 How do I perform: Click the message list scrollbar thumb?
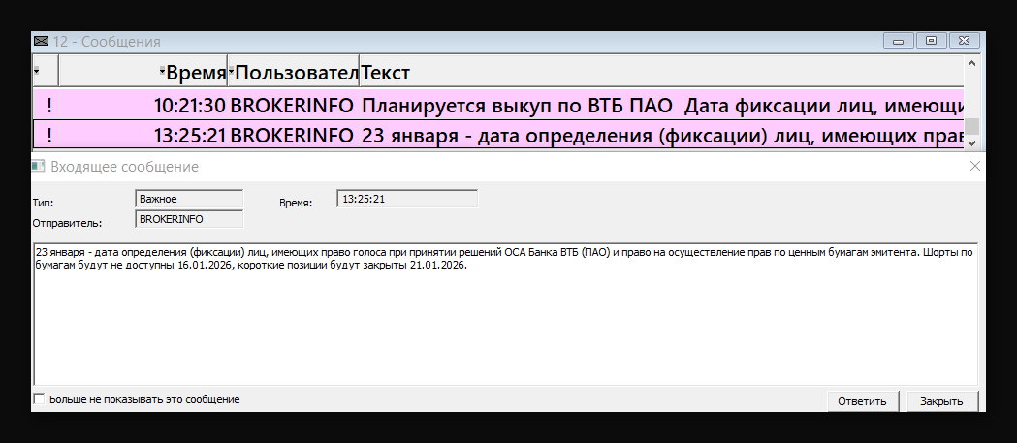971,126
